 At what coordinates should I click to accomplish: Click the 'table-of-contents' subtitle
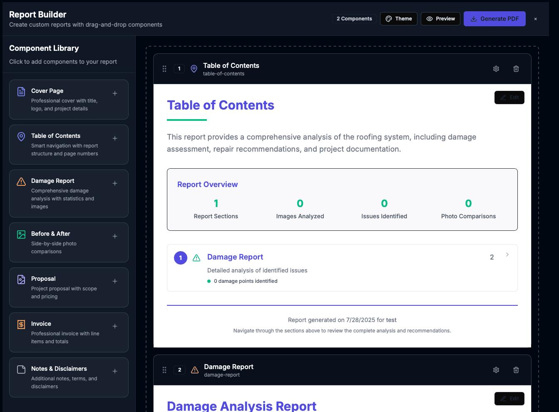(224, 74)
